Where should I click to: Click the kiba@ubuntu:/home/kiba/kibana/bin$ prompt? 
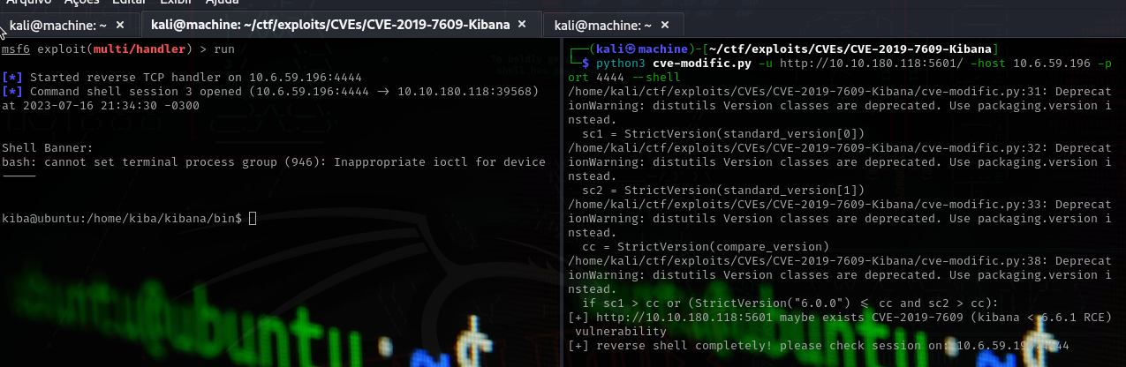(122, 218)
